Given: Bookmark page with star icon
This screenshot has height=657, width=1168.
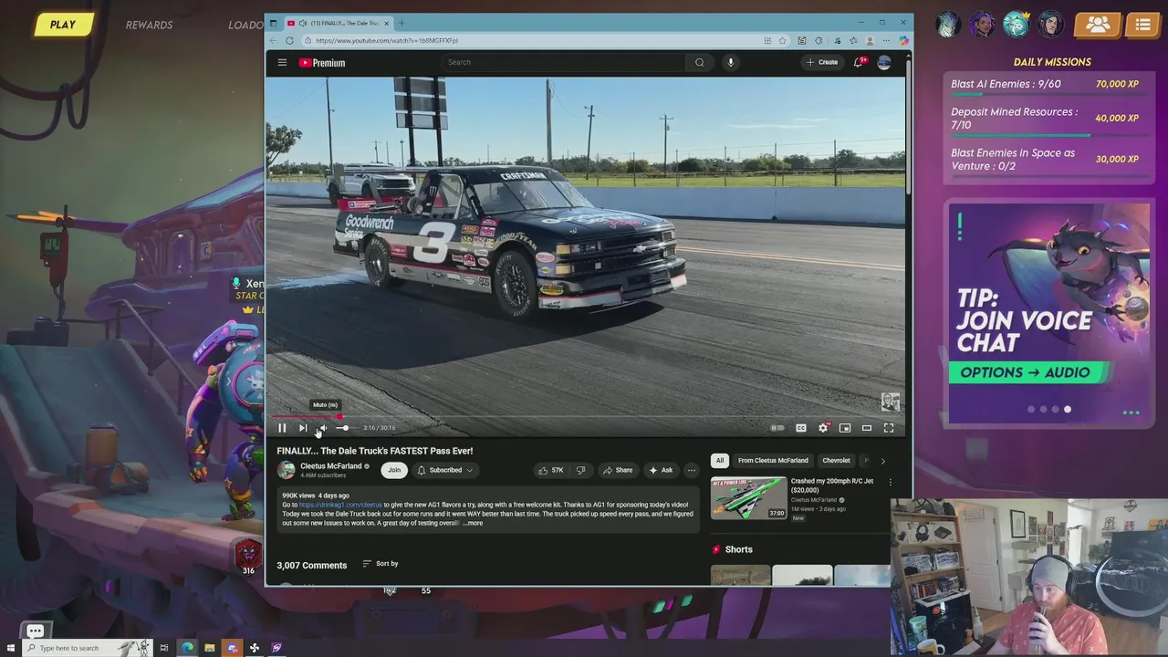Looking at the screenshot, I should pos(783,40).
